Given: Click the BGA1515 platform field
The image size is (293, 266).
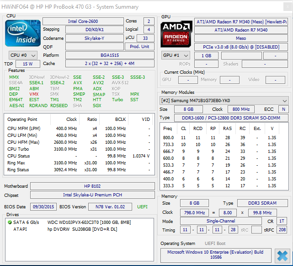Looking at the screenshot, I should coord(110,55).
